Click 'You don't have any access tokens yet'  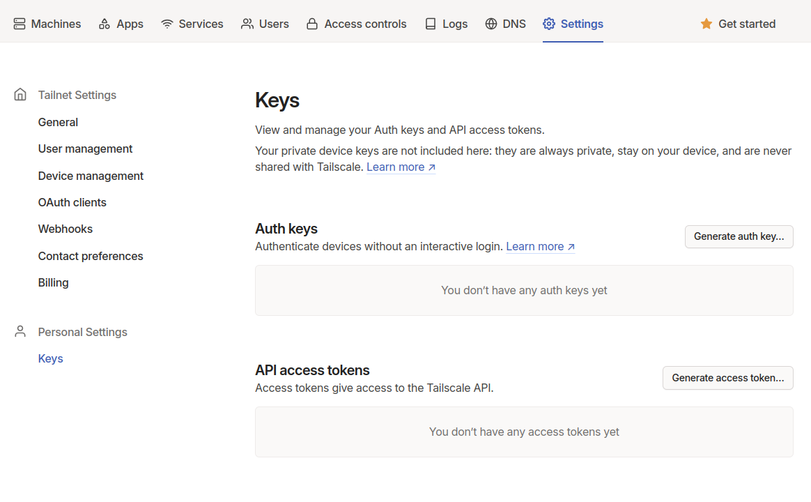pyautogui.click(x=524, y=432)
